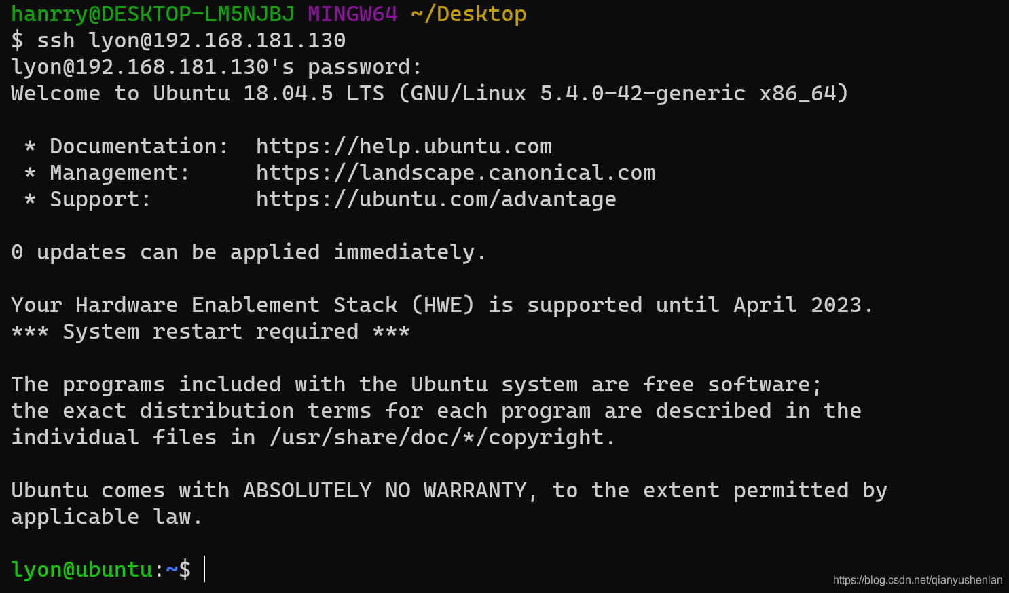Click the '*** System restart required ***' message
The width and height of the screenshot is (1009, 593).
click(210, 332)
